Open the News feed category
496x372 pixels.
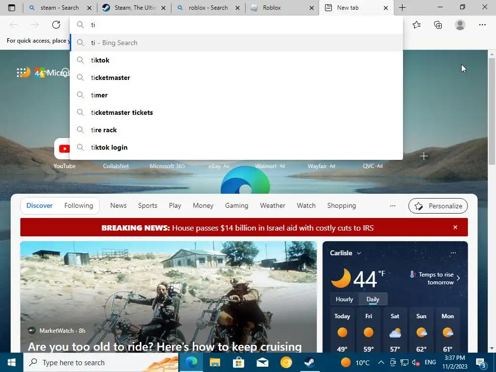tap(118, 205)
